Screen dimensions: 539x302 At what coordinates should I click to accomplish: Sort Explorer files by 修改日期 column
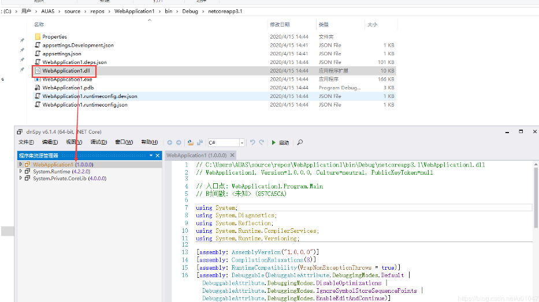point(280,25)
